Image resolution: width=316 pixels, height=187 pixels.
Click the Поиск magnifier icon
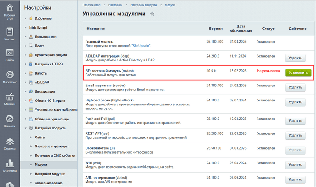click(31, 46)
